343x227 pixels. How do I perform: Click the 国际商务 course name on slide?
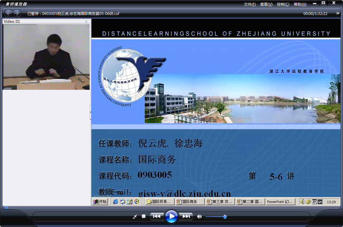tap(157, 159)
